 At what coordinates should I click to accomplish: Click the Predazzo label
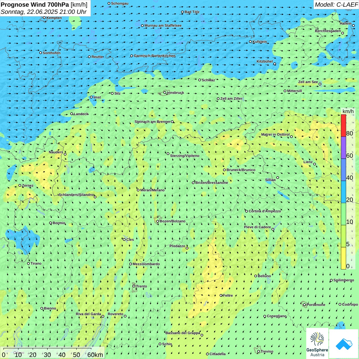pos(177,246)
